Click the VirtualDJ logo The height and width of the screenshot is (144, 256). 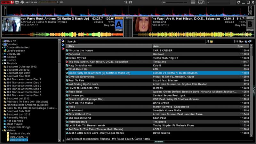(x=7, y=2)
